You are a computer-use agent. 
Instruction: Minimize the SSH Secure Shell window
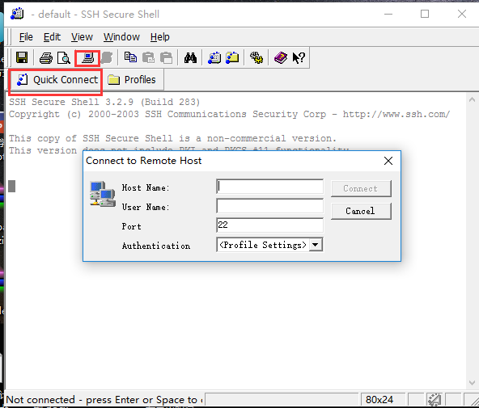[388, 14]
